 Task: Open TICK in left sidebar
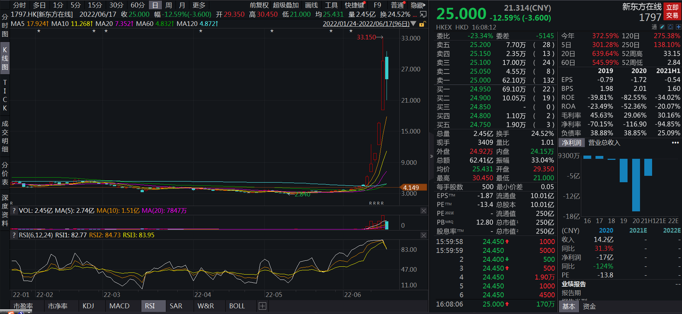[5, 95]
